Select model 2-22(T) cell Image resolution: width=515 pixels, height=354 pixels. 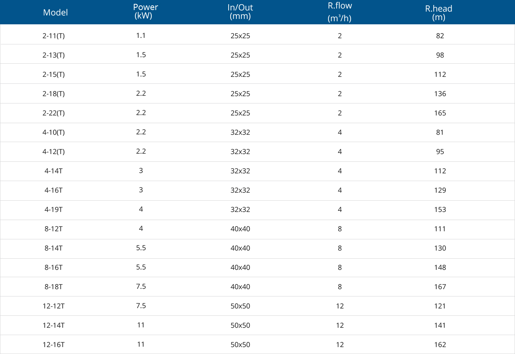(x=53, y=113)
